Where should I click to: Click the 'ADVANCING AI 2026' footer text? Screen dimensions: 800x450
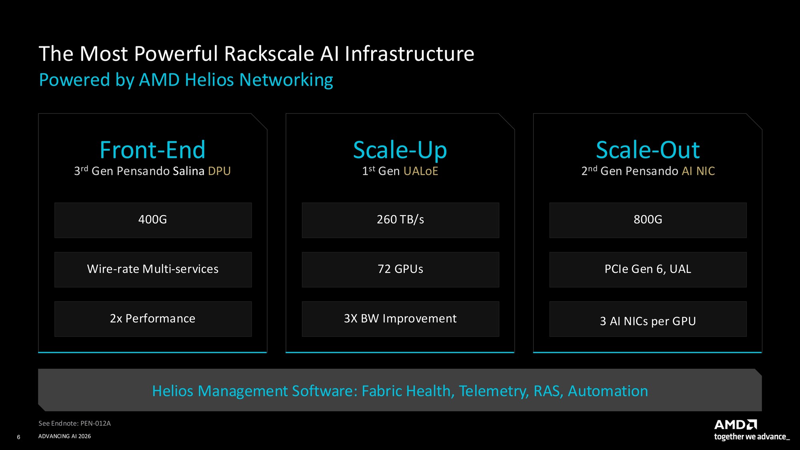point(64,436)
